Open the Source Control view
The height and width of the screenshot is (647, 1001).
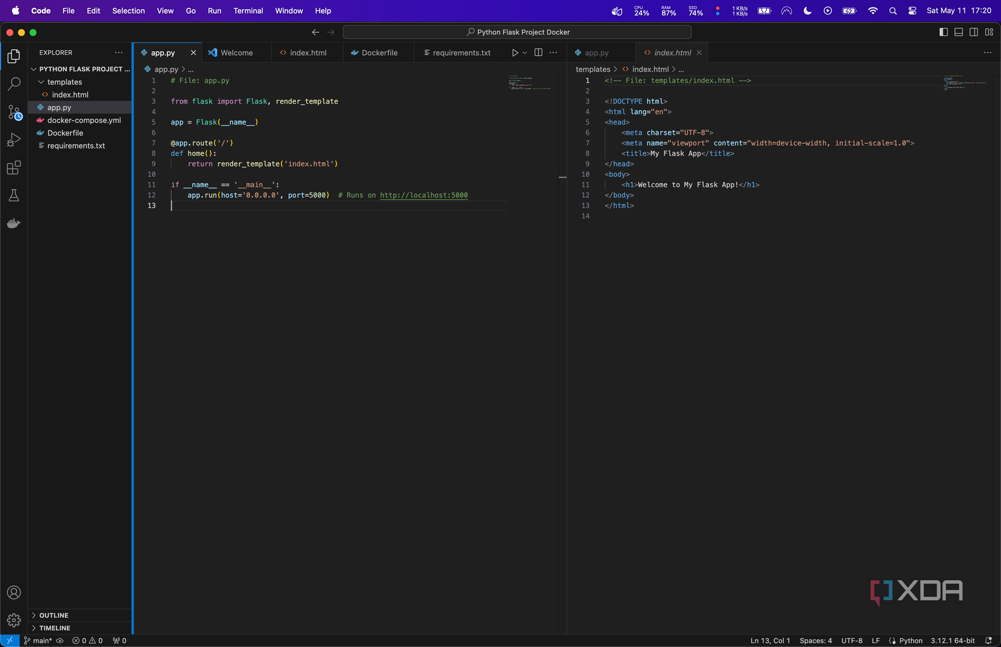[x=13, y=112]
